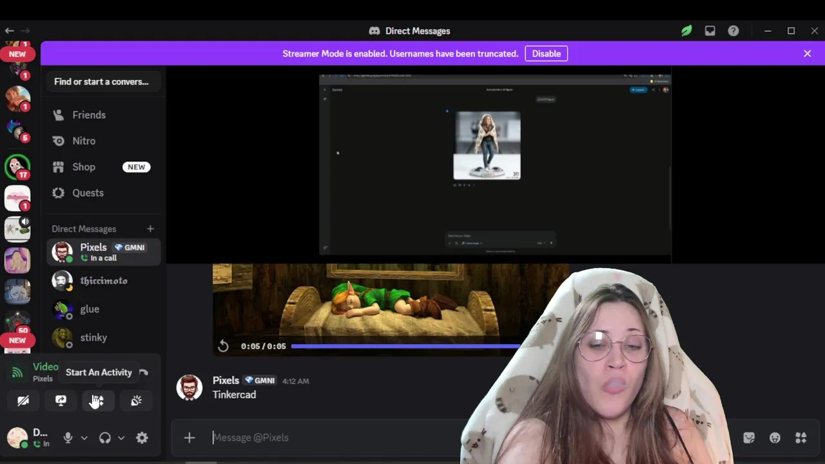Start an Activity button
825x464 pixels.
[98, 401]
